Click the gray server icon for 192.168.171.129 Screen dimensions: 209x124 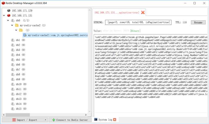coord(9,11)
